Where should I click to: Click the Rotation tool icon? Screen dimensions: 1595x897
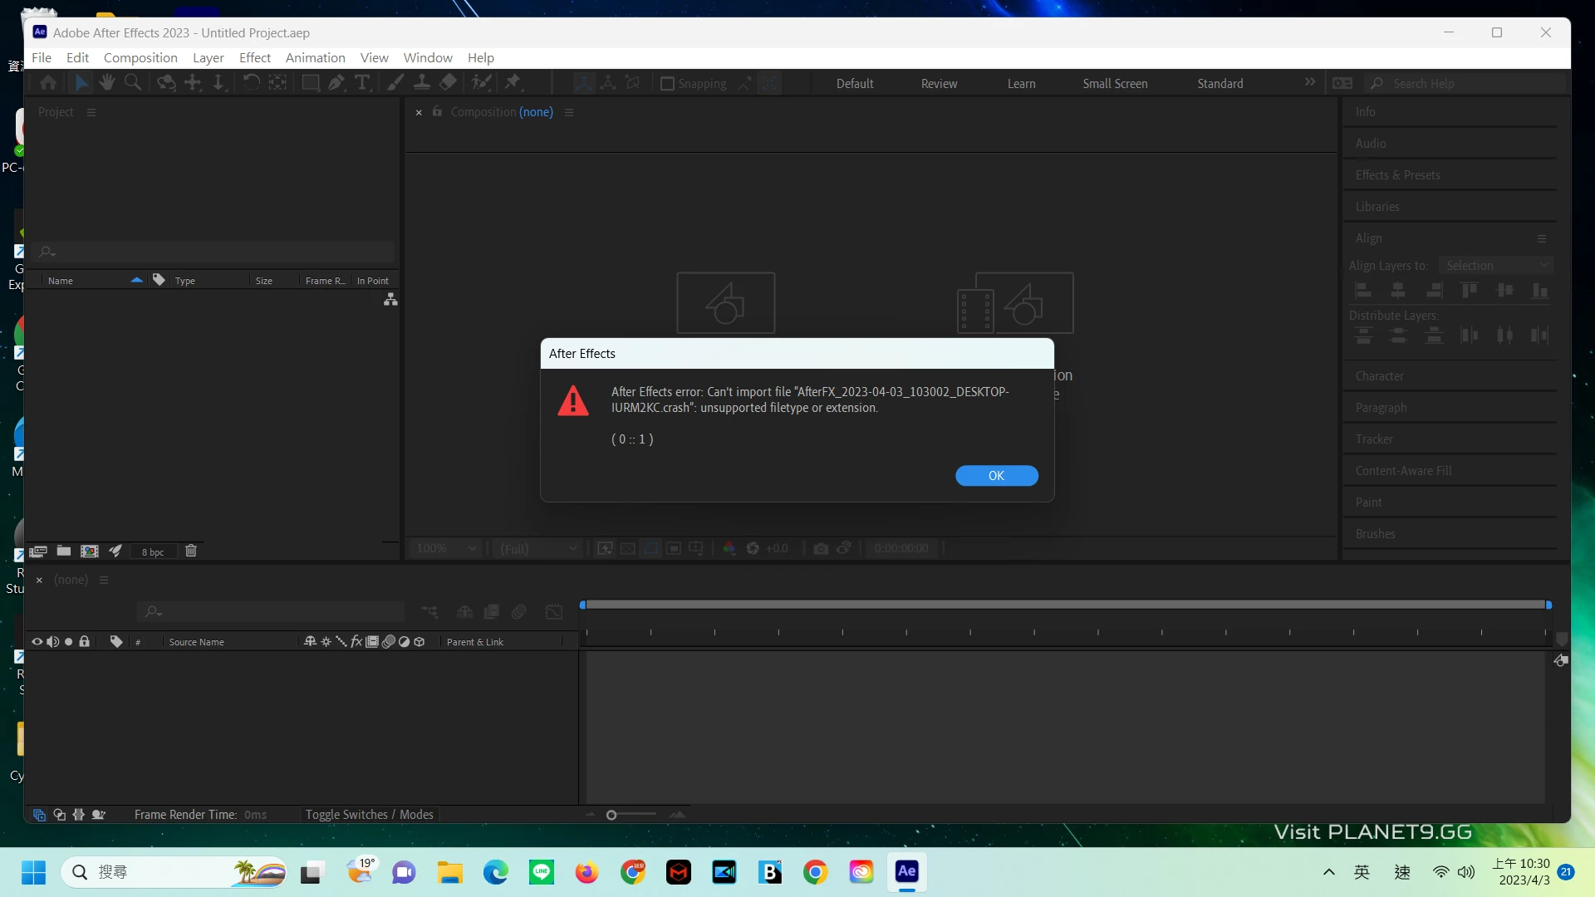(x=251, y=82)
